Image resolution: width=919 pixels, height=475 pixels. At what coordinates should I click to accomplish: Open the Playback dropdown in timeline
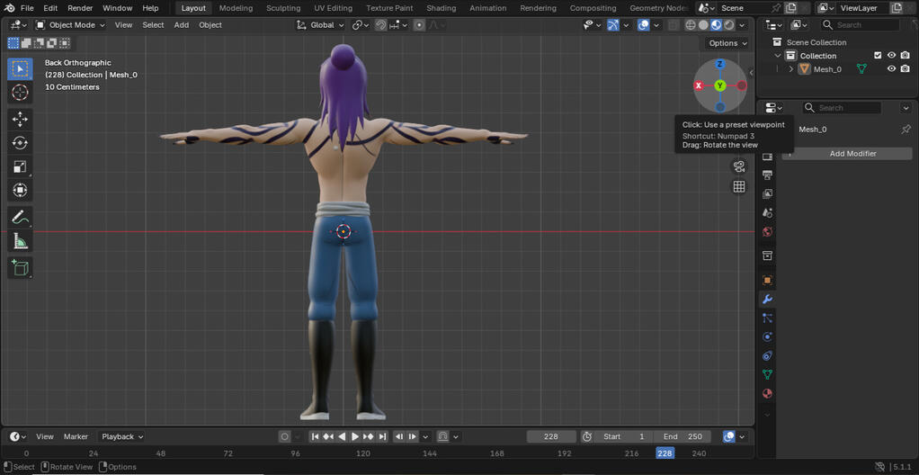121,436
